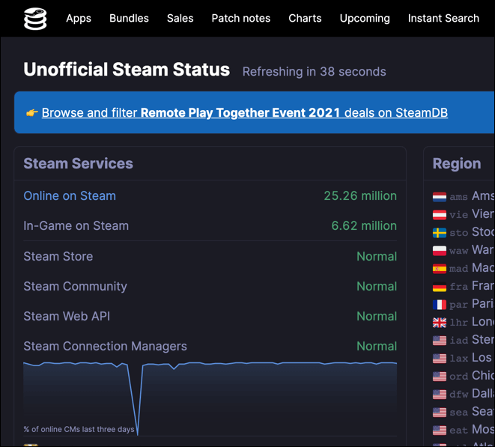This screenshot has height=447, width=495.
Task: Click the Spain flag beside mad
Action: click(x=440, y=269)
